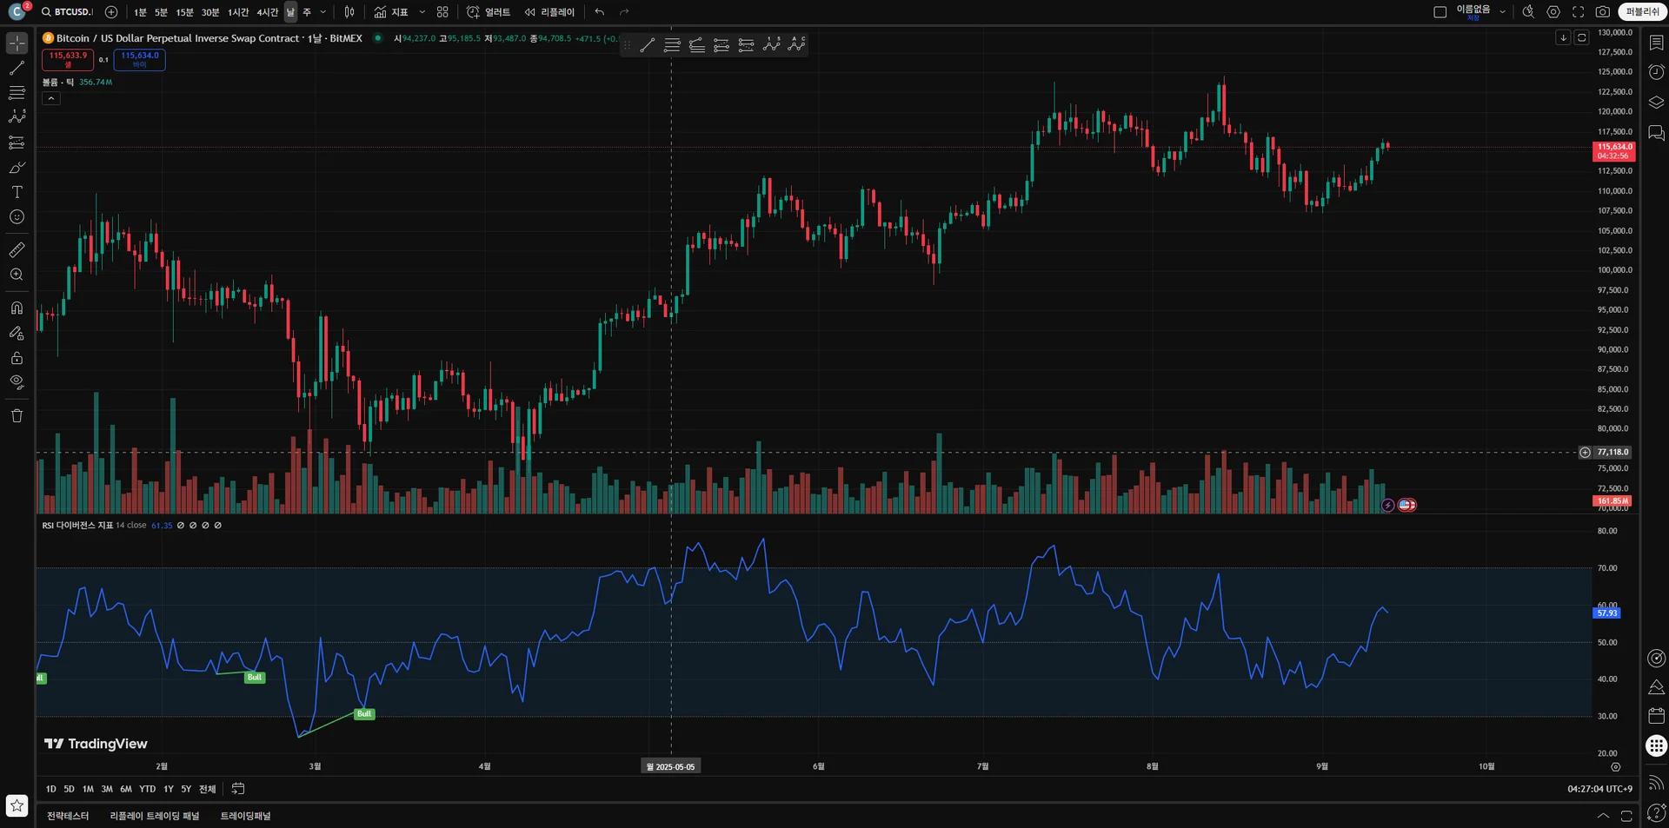Open chart settings hexagon icon
The width and height of the screenshot is (1669, 828).
[1553, 12]
